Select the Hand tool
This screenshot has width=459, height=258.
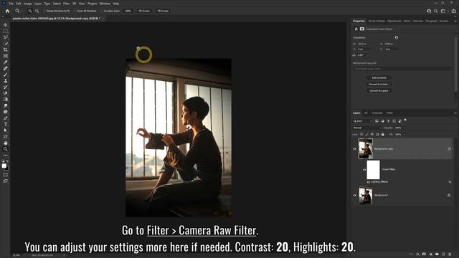tap(5, 143)
